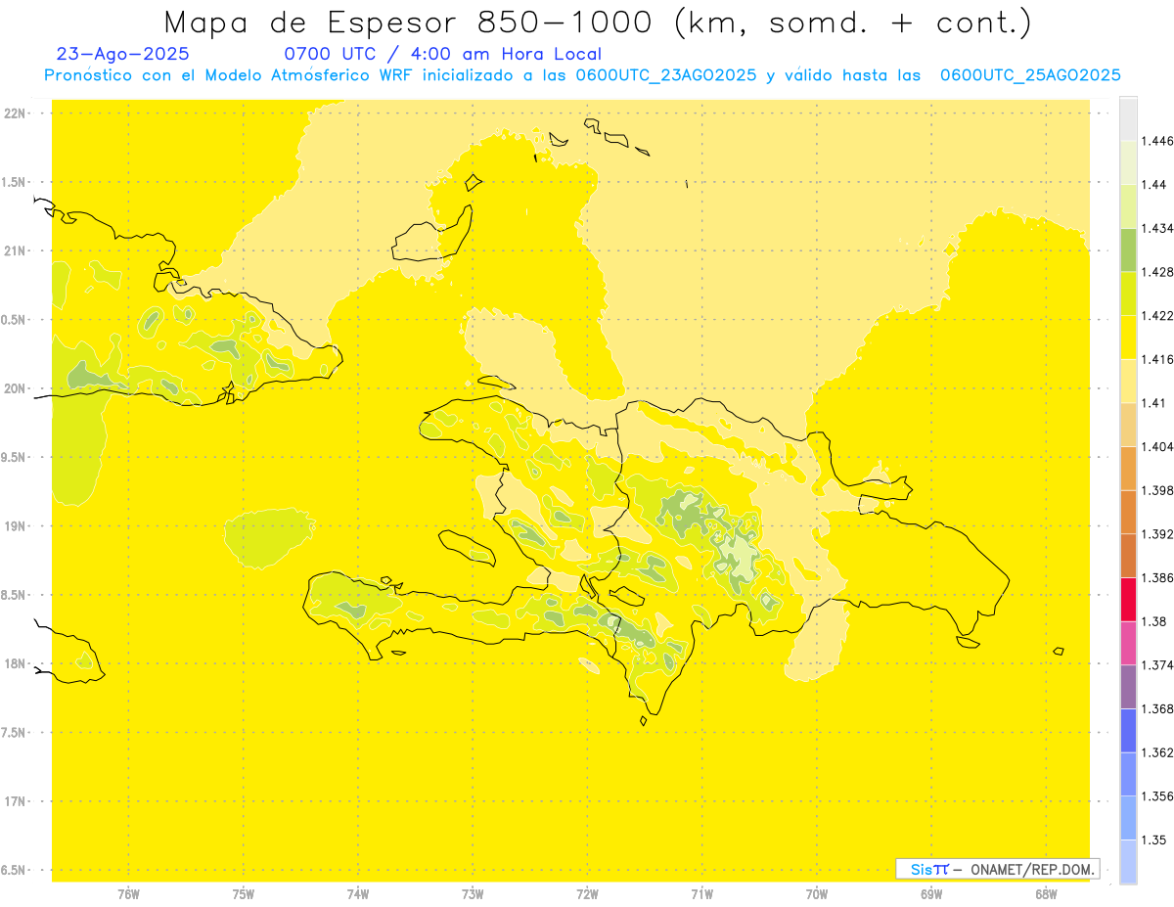This screenshot has width=1174, height=907.
Task: Click the 22N latitude label
Action: pos(15,113)
